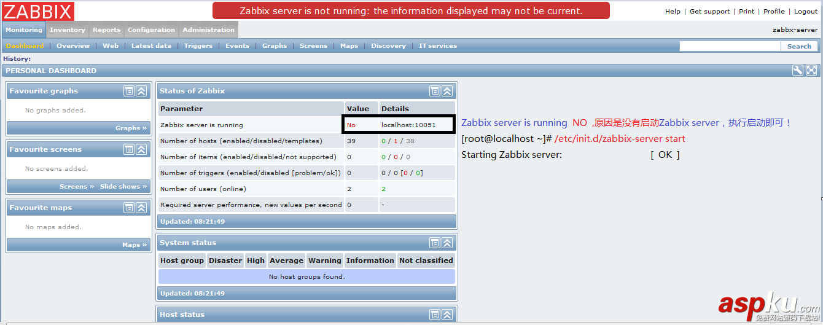The width and height of the screenshot is (823, 325).
Task: Click the 'Disaster' column header
Action: coord(225,260)
